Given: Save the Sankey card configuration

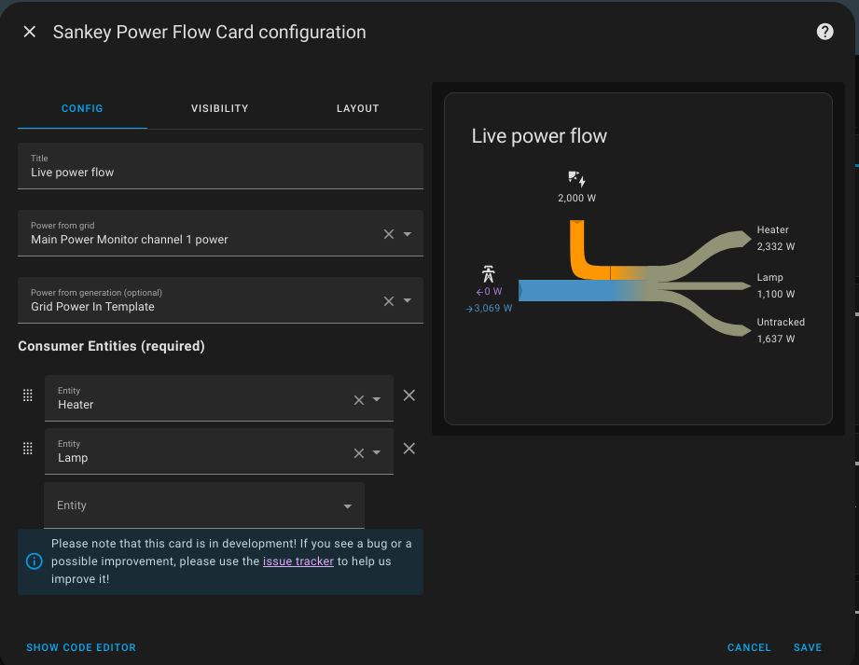Looking at the screenshot, I should click(807, 647).
